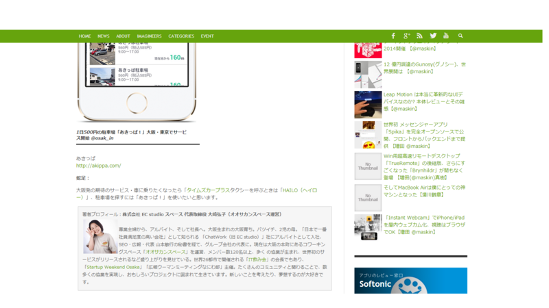Open the Startup Weekend Osaka link
Viewport: 549px width, 308px height.
pyautogui.click(x=113, y=267)
